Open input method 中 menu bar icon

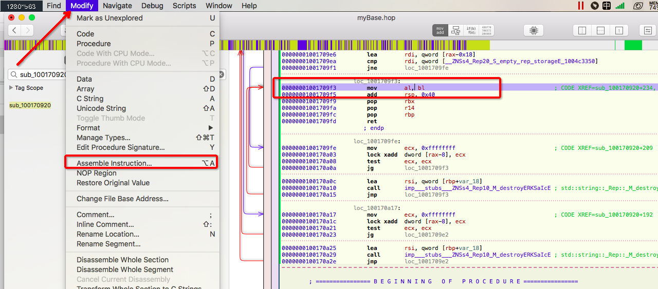click(607, 6)
